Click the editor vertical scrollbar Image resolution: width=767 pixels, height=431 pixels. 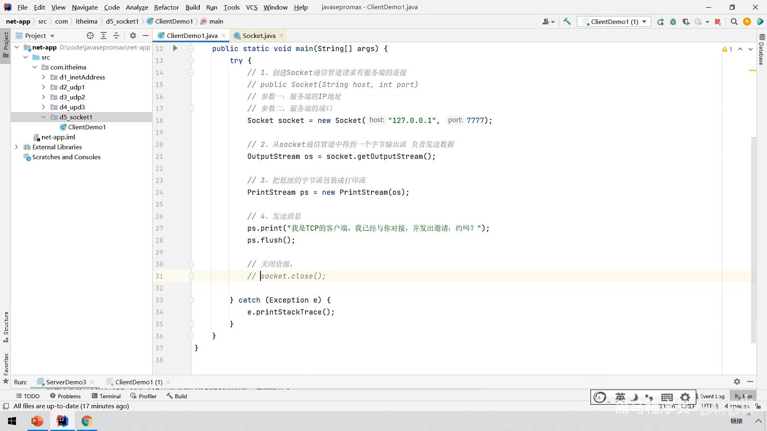753,239
